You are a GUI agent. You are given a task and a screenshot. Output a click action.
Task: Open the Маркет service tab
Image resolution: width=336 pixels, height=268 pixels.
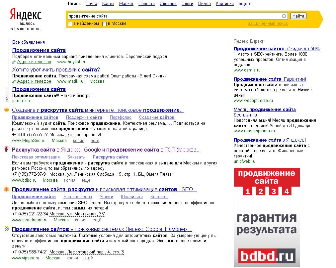126,4
